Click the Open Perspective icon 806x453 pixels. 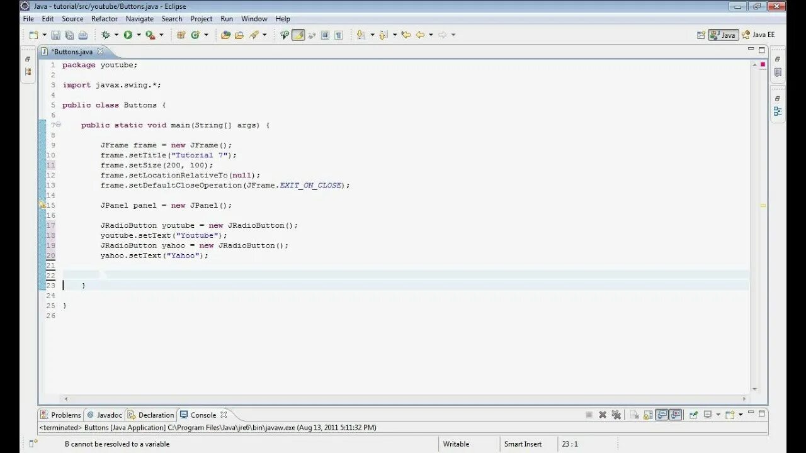[x=701, y=35]
